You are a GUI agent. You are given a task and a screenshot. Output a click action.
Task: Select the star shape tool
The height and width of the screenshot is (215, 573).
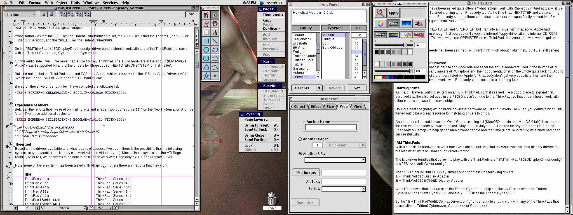(206, 76)
